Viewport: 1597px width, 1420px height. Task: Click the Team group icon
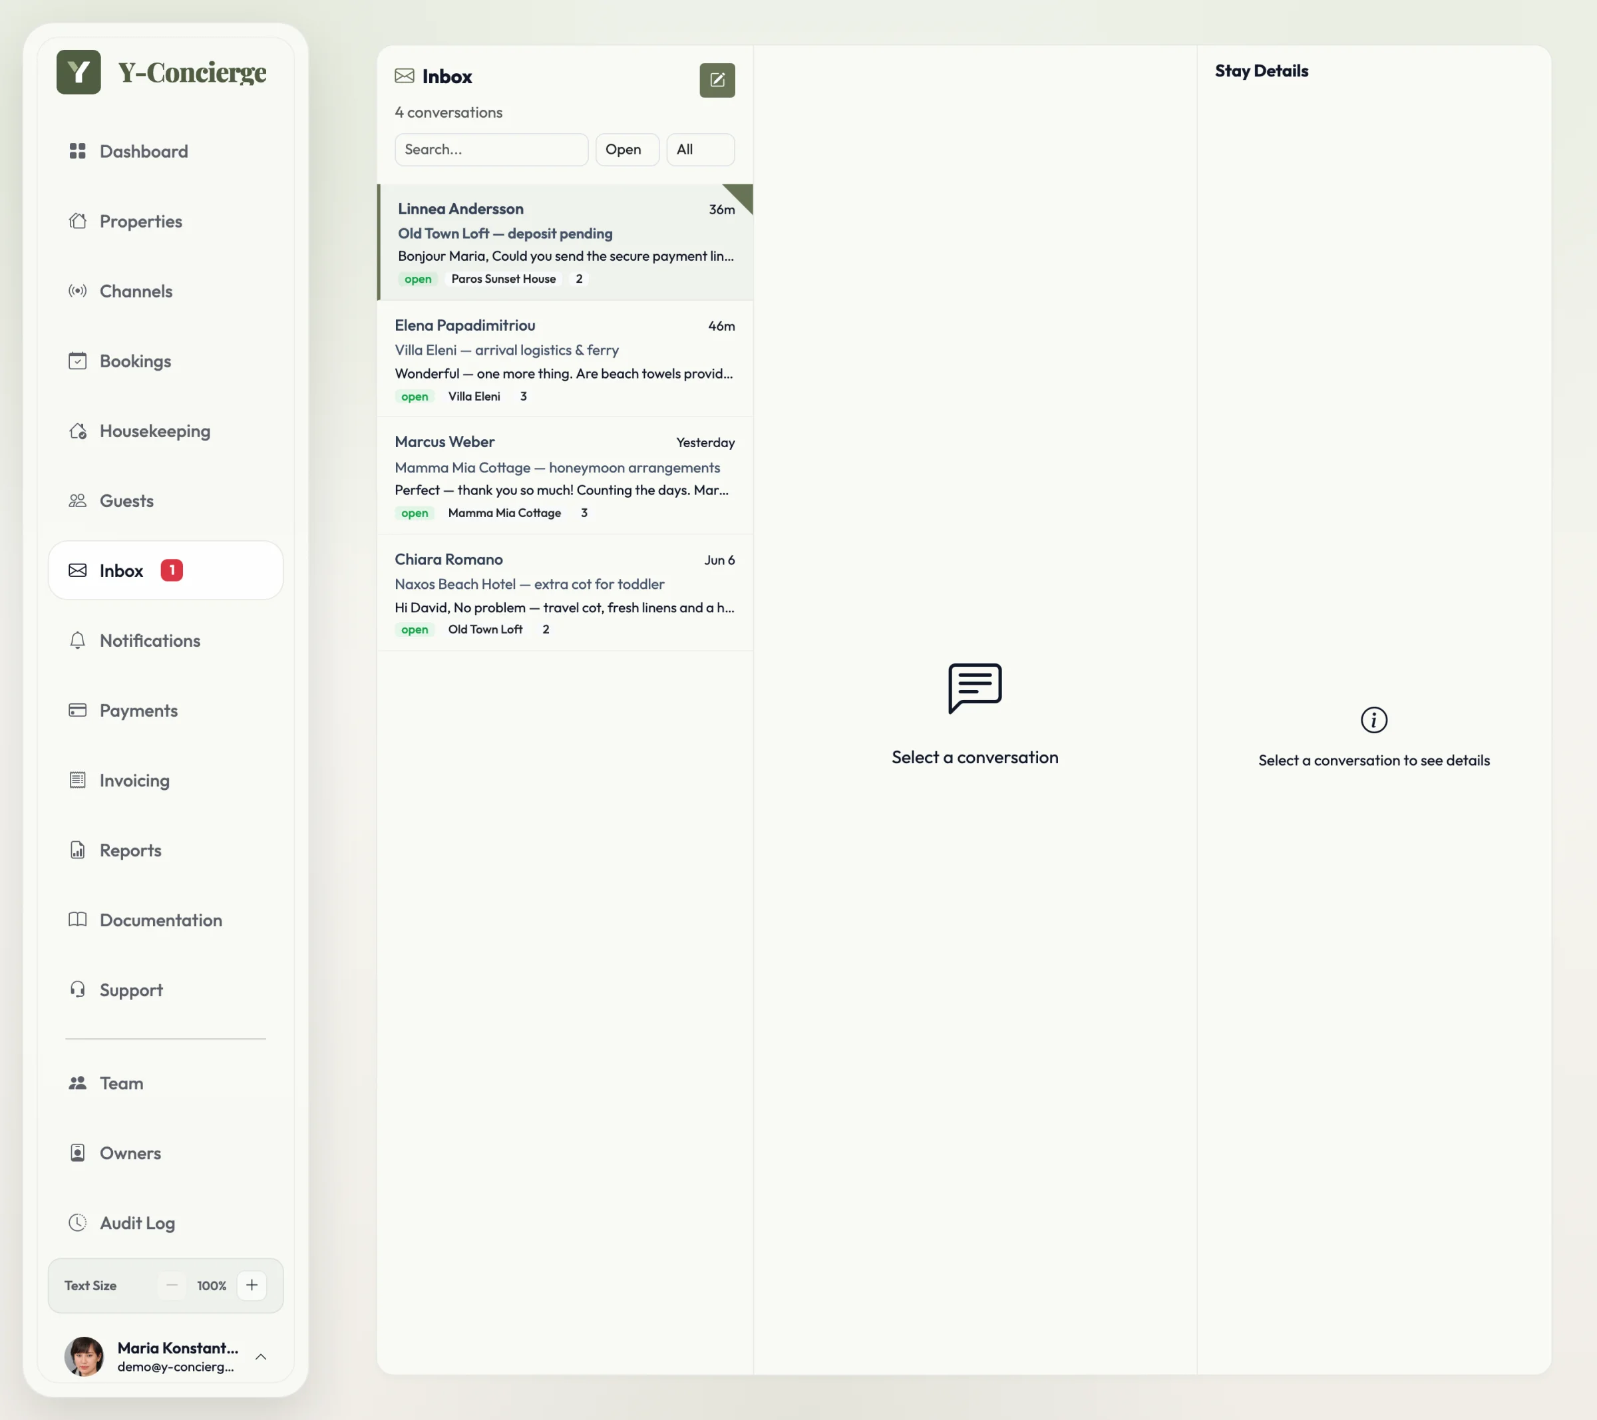(x=77, y=1083)
